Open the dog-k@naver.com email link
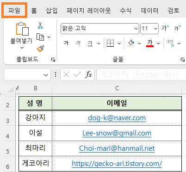This screenshot has height=172, width=186. point(117,118)
